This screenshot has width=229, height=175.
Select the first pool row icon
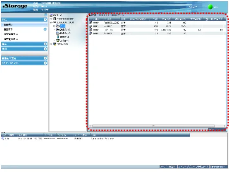tap(91, 22)
